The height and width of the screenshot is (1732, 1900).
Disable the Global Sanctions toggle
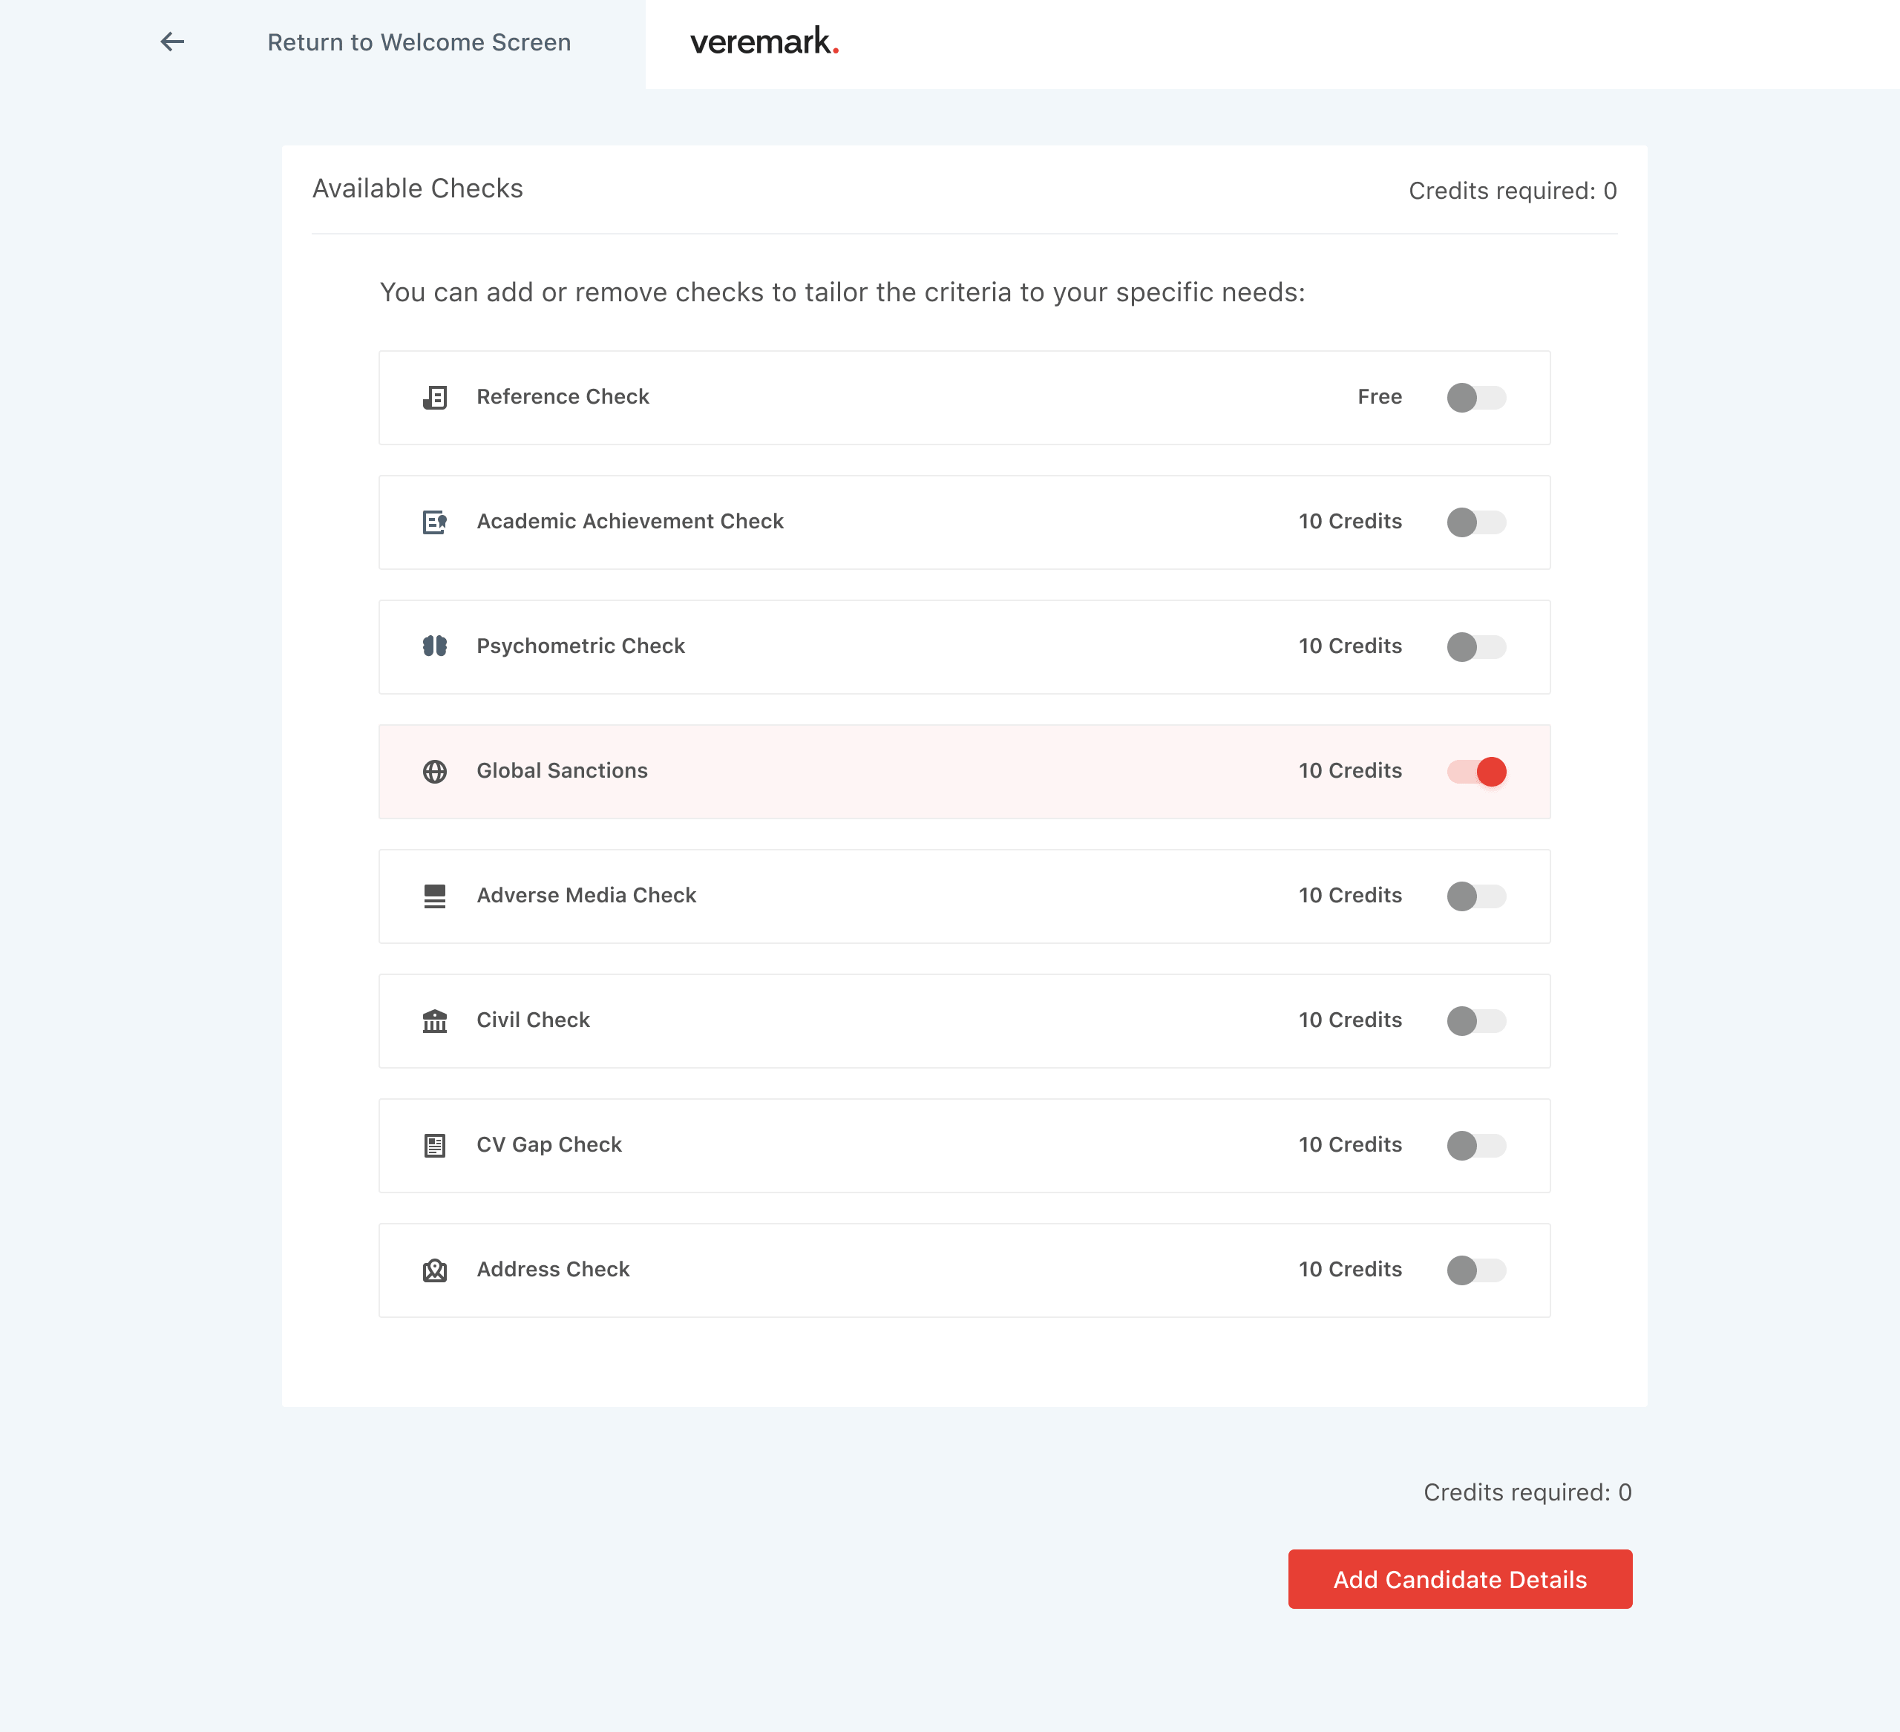(1476, 772)
